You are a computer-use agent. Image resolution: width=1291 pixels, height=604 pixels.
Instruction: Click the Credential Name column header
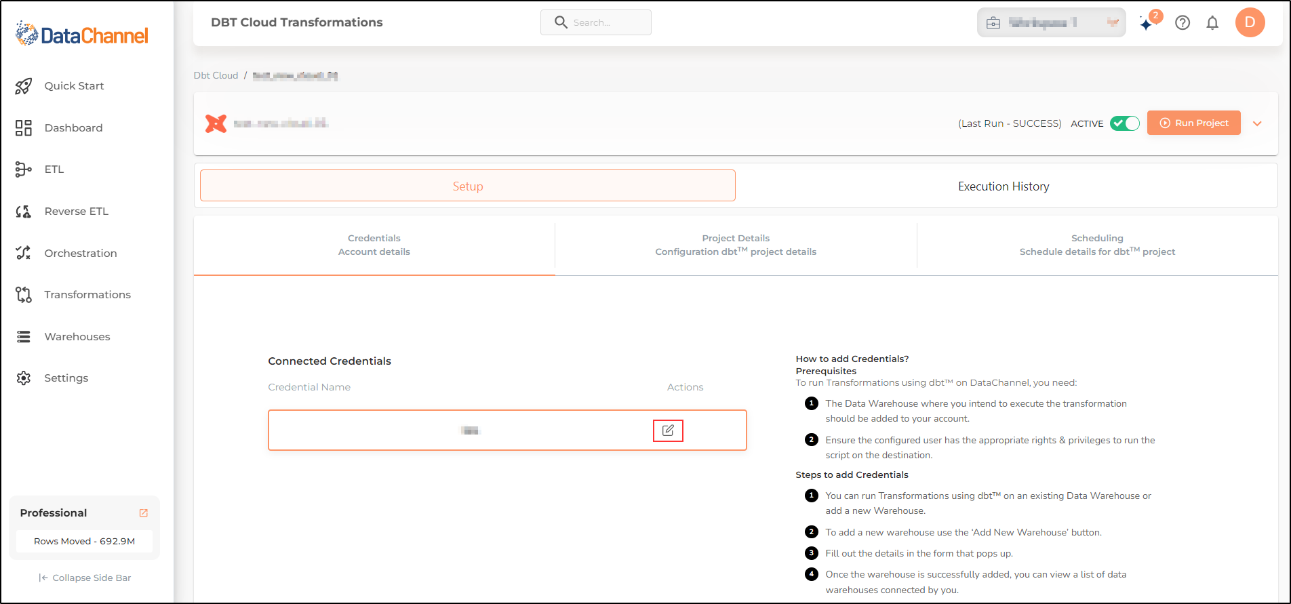pos(309,387)
